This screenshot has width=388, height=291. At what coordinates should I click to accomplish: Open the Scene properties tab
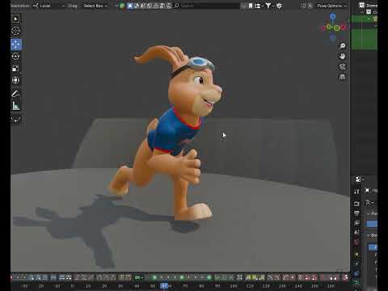356,232
